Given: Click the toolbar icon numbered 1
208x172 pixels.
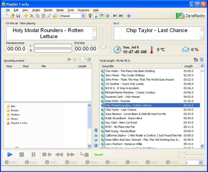Looking at the screenshot, I should tap(115, 16).
